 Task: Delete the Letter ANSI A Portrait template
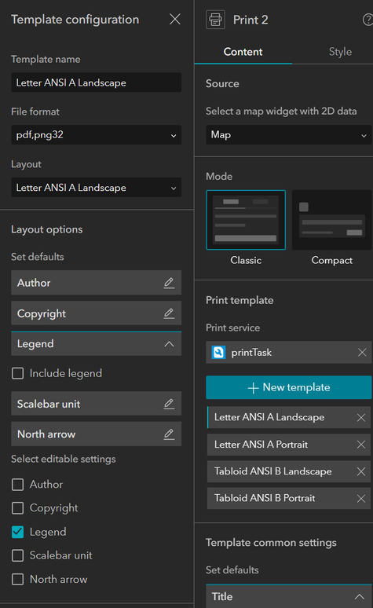[x=361, y=445]
